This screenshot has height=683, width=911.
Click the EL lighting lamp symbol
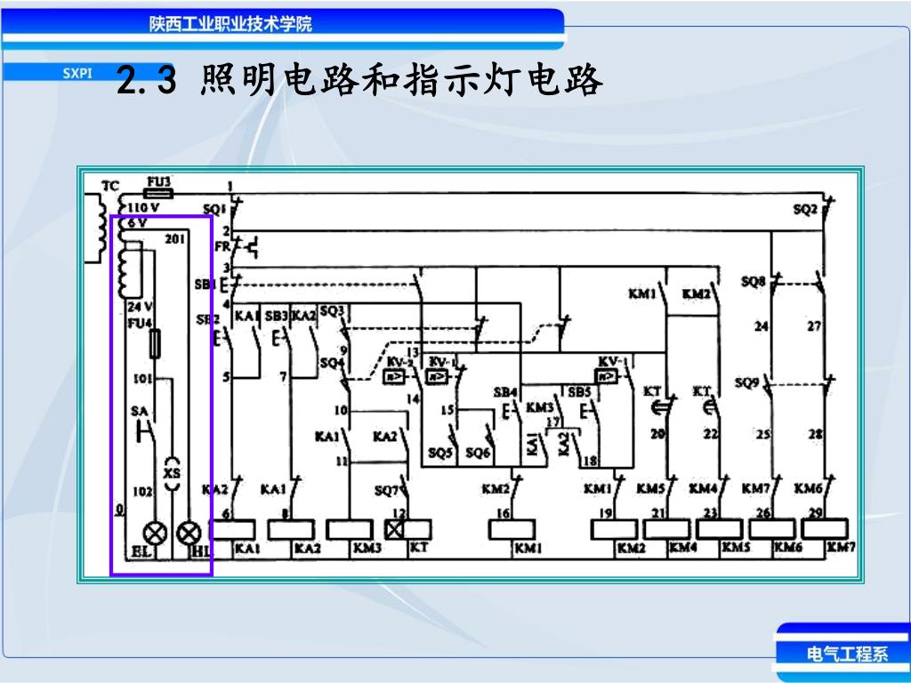coord(155,533)
